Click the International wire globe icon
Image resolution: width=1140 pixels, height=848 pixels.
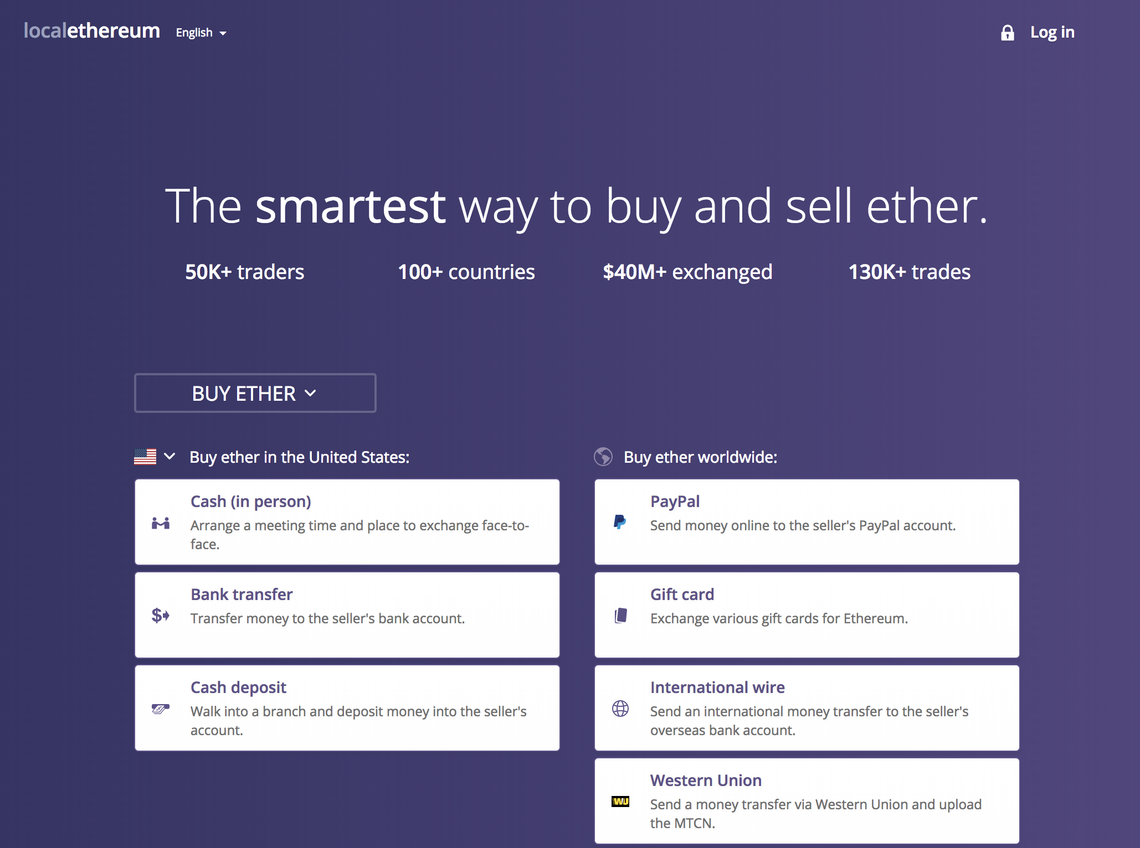(620, 710)
